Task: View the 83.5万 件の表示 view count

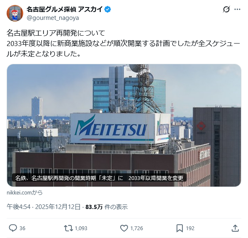Action: 107,206
